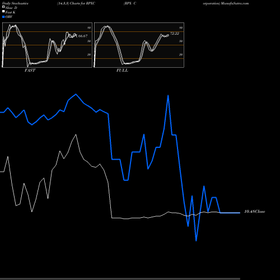Click the blue OBV legend swatch
Image resolution: width=280 pixels, height=280 pixels.
3,17
